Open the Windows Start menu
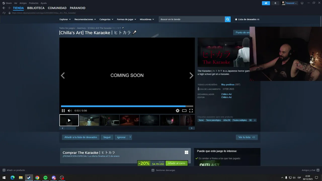The image size is (322, 181). [4, 178]
